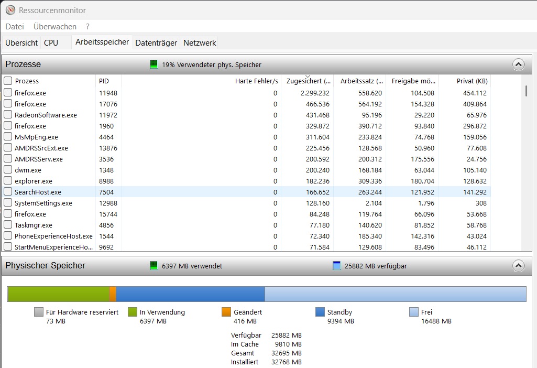Click the orange Geändert segment of memory bar

[x=113, y=294]
